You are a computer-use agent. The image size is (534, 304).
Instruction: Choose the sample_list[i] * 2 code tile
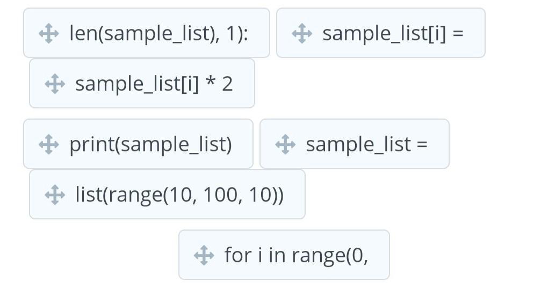pyautogui.click(x=142, y=83)
